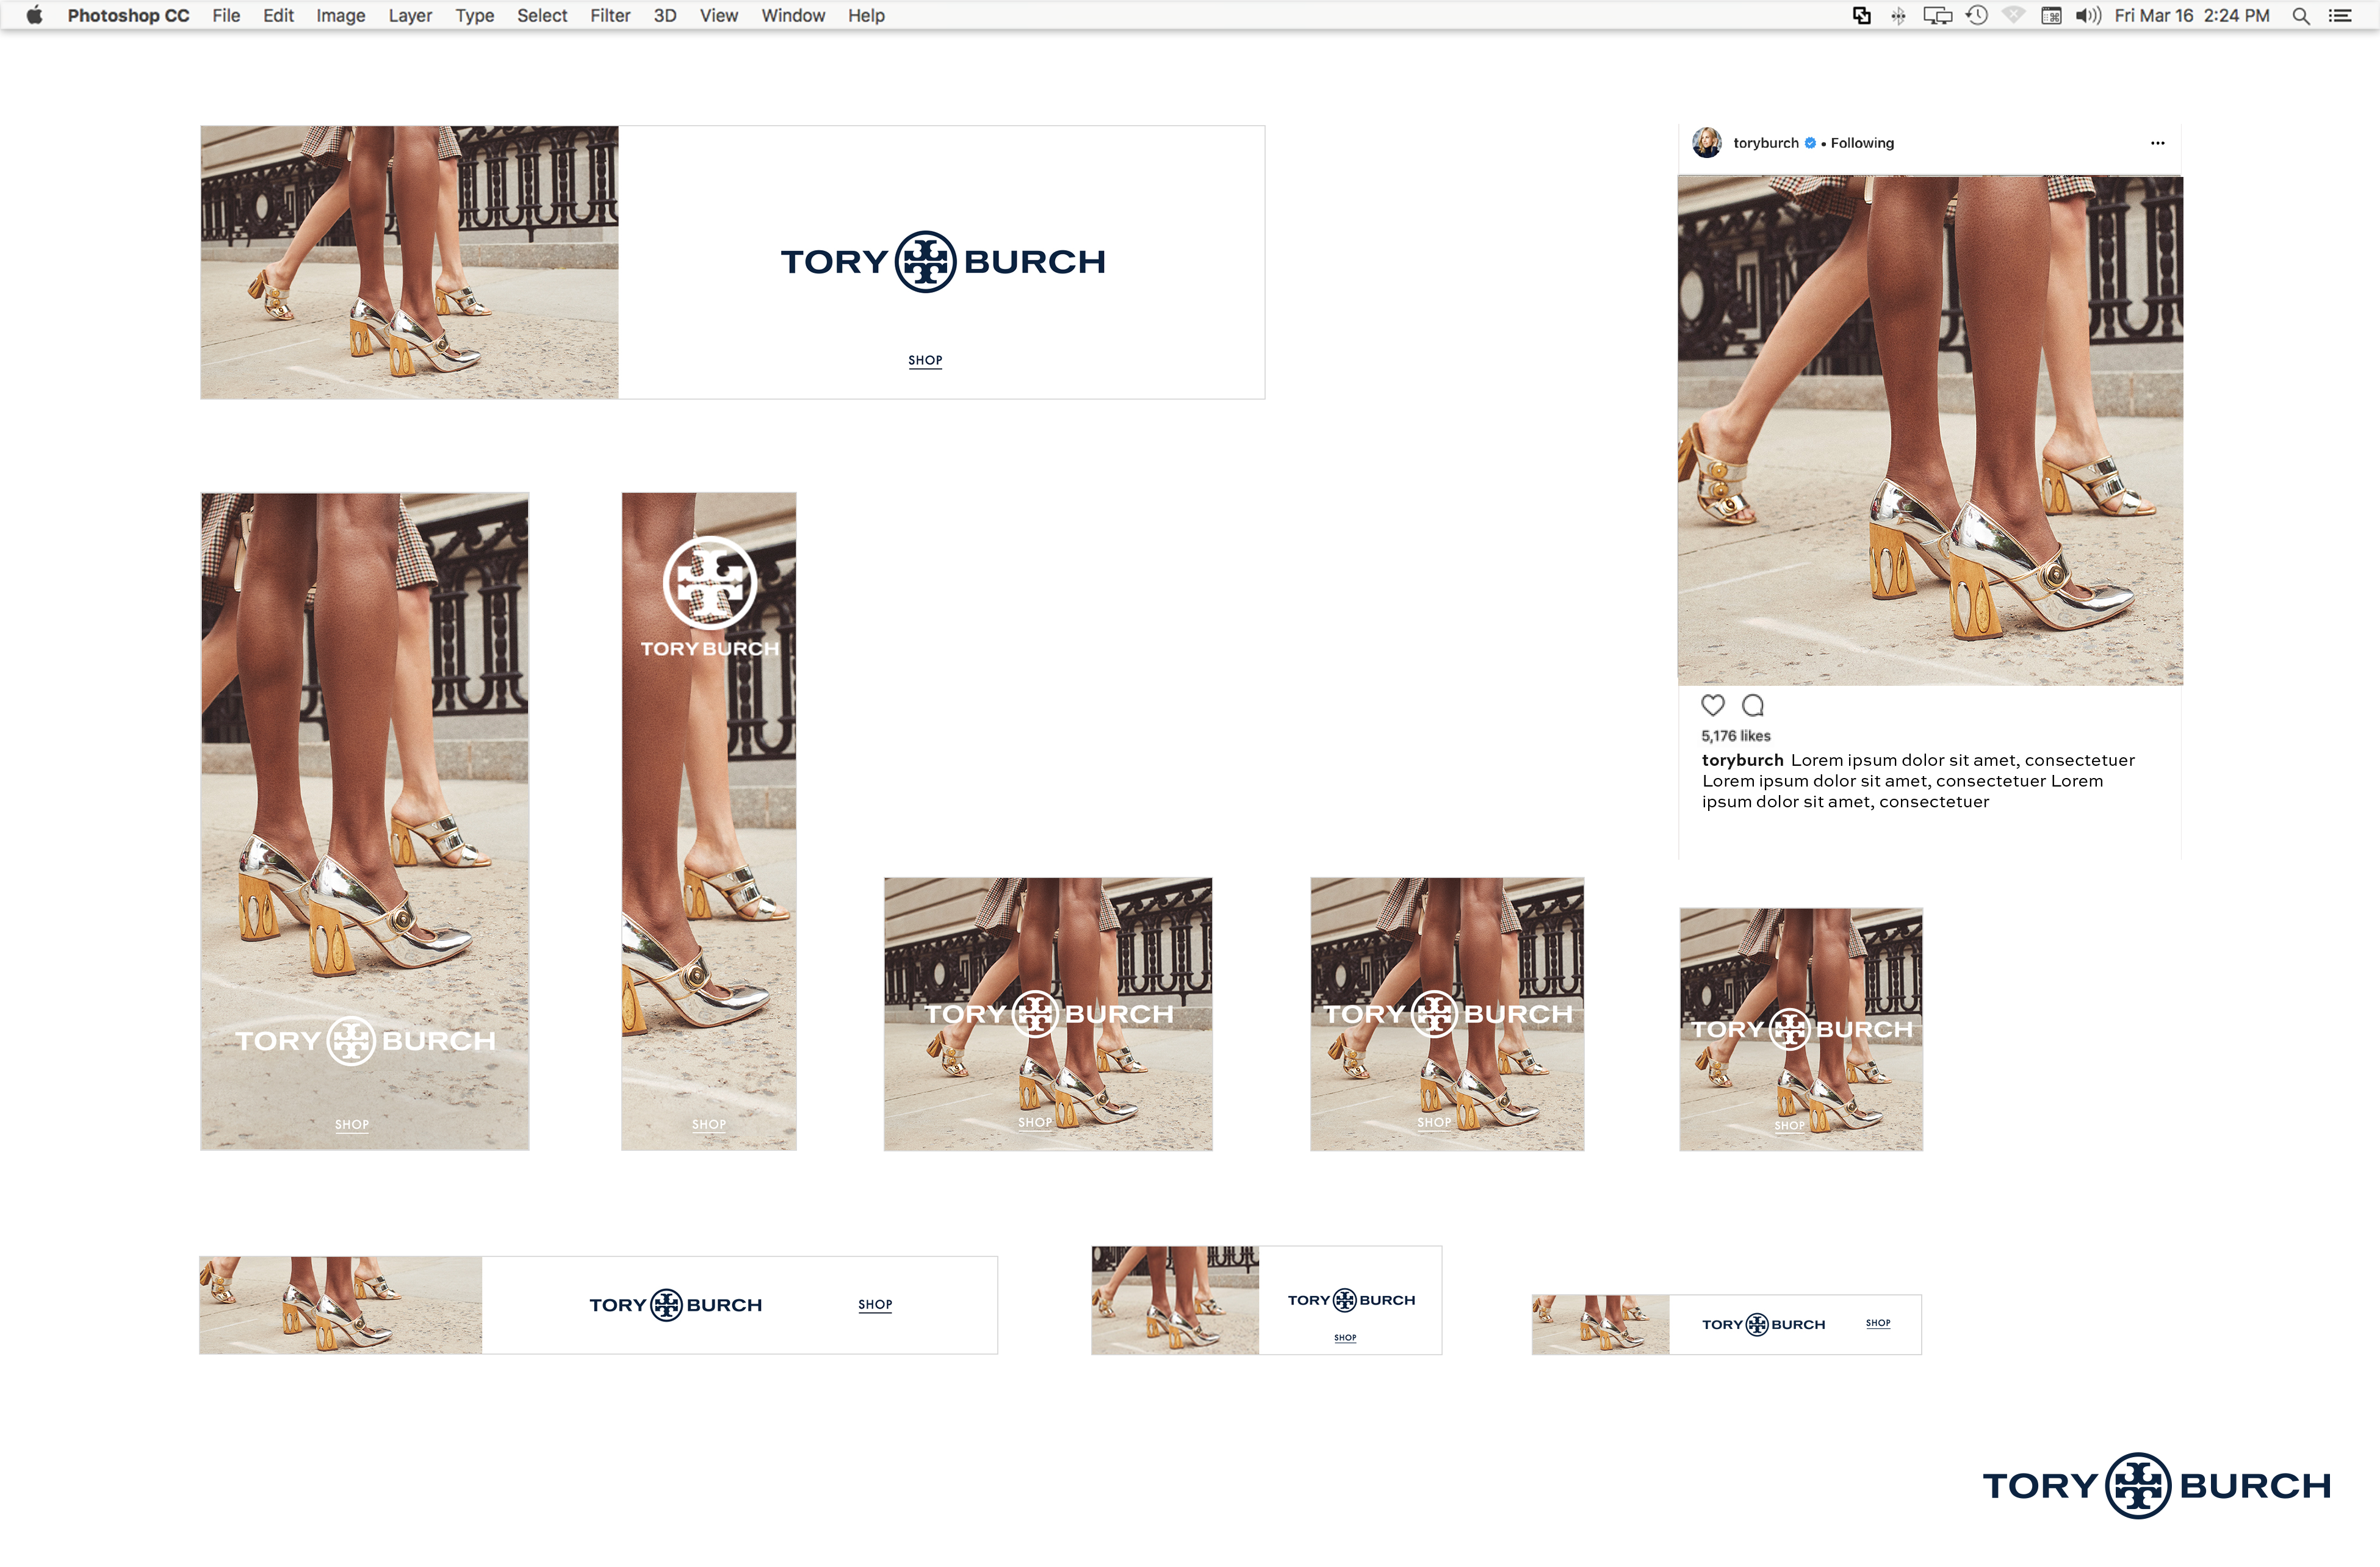Click SHOP under the logo in the medium banner
Screen dimensions: 2380x1567
coord(1345,1338)
